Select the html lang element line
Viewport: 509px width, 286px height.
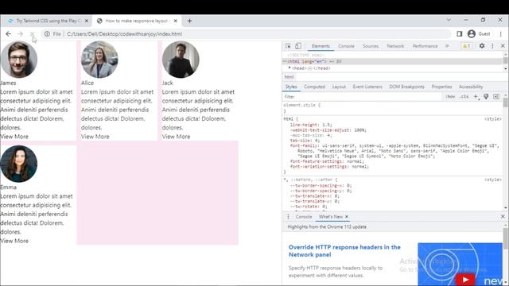(x=393, y=61)
